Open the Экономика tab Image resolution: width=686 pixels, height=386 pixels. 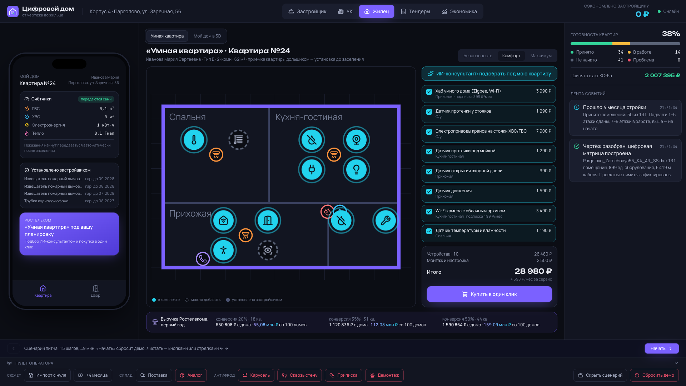pyautogui.click(x=459, y=11)
